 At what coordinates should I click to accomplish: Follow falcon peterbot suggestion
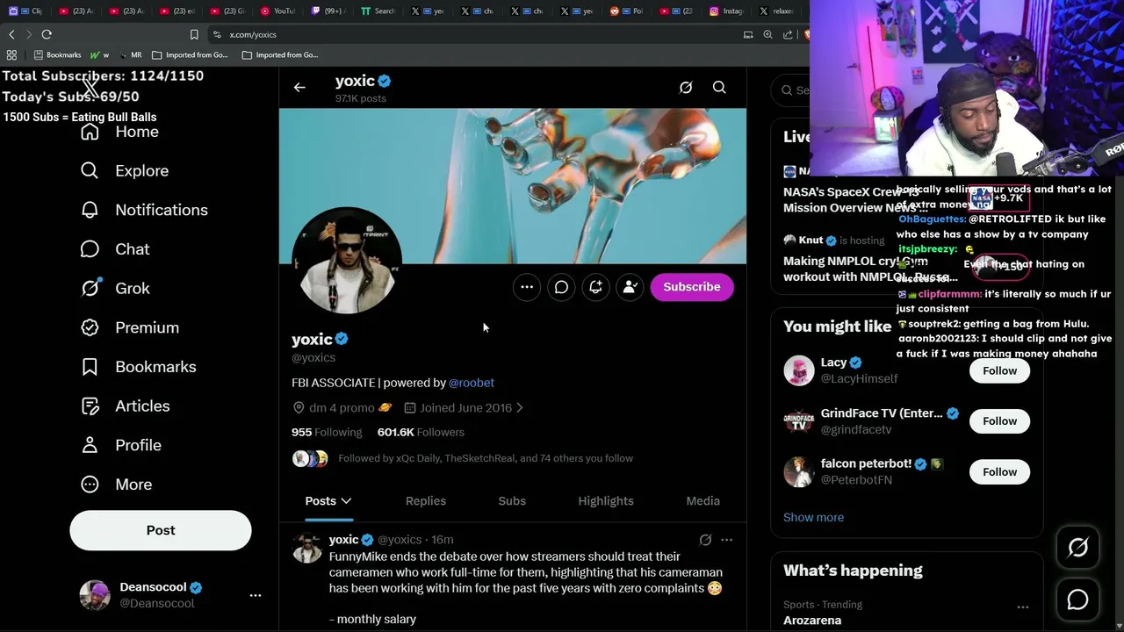999,472
